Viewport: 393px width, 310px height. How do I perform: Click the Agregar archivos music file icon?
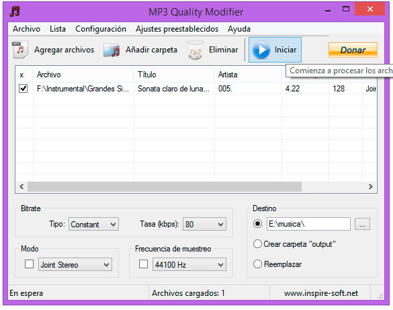20,50
